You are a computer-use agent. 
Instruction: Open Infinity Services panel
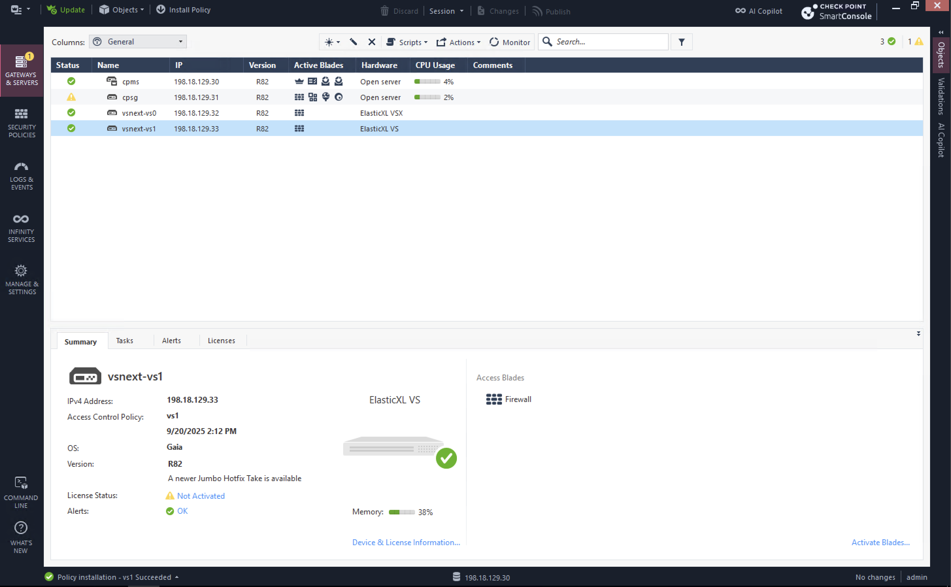[21, 227]
